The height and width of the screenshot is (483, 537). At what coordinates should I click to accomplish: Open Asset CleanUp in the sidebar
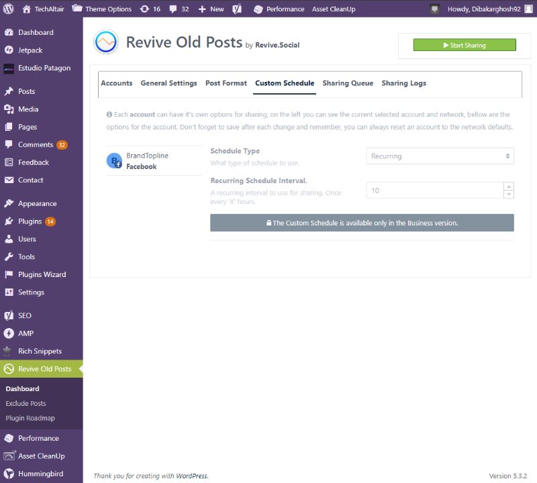point(42,456)
